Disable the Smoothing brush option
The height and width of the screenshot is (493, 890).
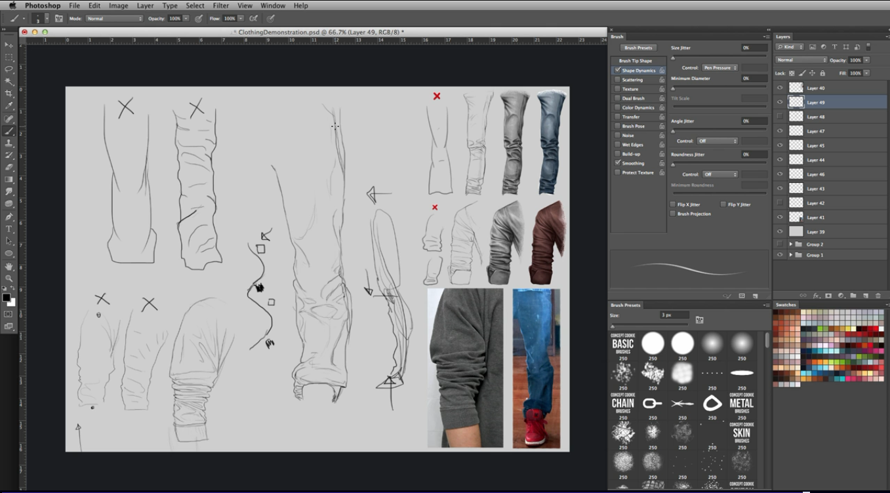pos(617,163)
